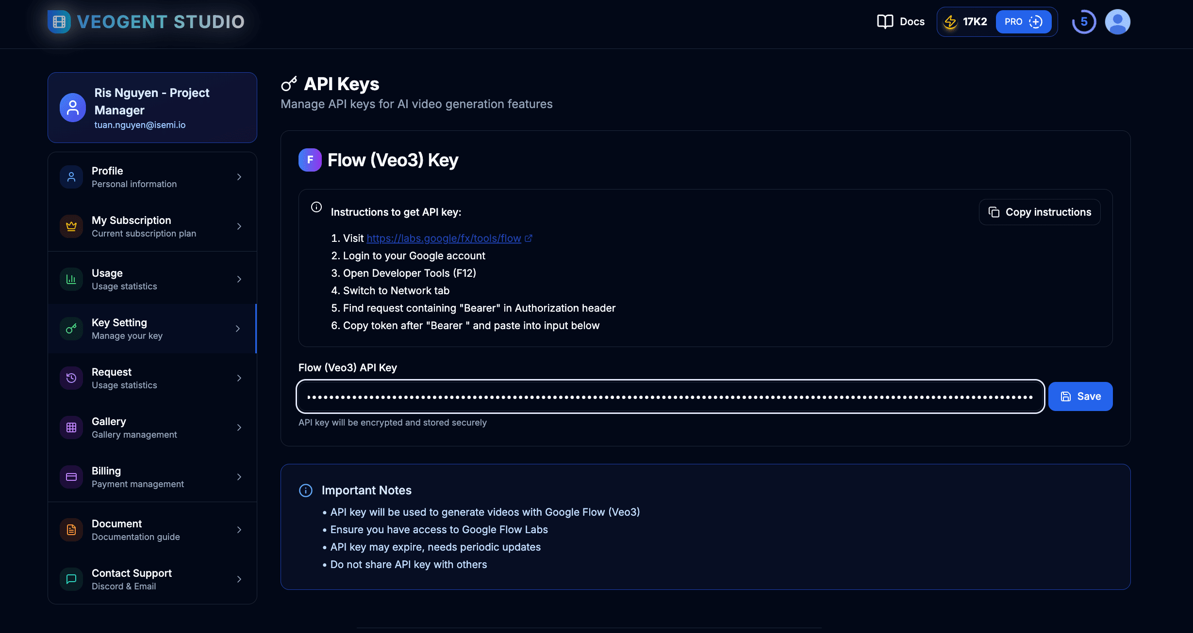Click the Billing credit card icon
The height and width of the screenshot is (633, 1193).
pos(71,477)
